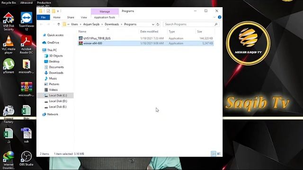
Task: Click the '144,320 KB' size cell
Action: point(206,38)
